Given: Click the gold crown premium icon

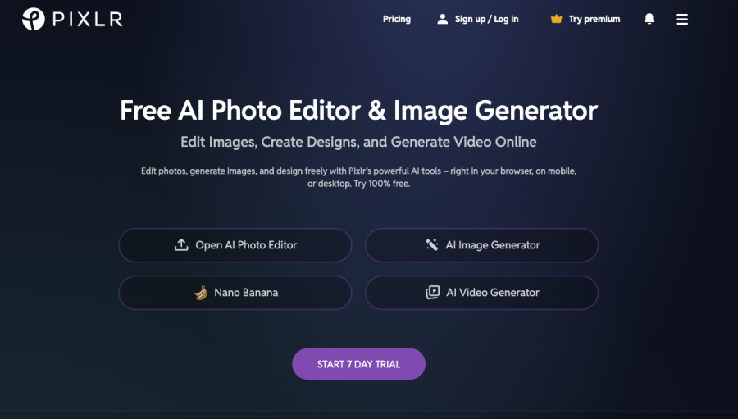Looking at the screenshot, I should [557, 19].
